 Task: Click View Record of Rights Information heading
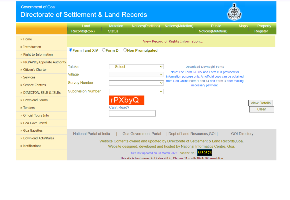click(x=173, y=41)
